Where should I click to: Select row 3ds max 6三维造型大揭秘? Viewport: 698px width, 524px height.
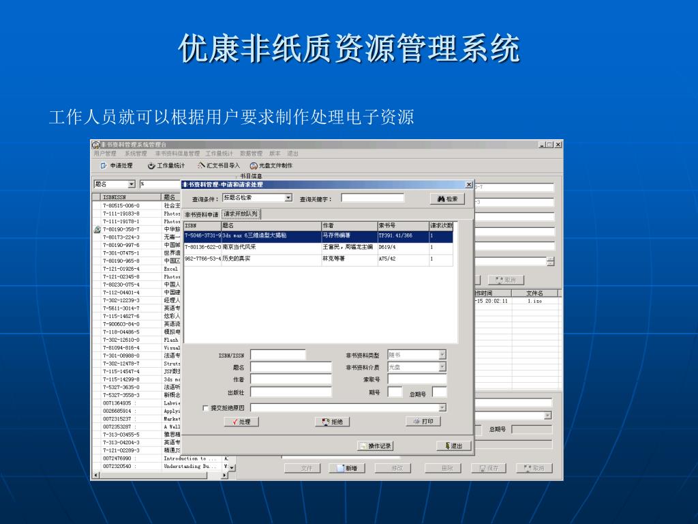click(318, 235)
